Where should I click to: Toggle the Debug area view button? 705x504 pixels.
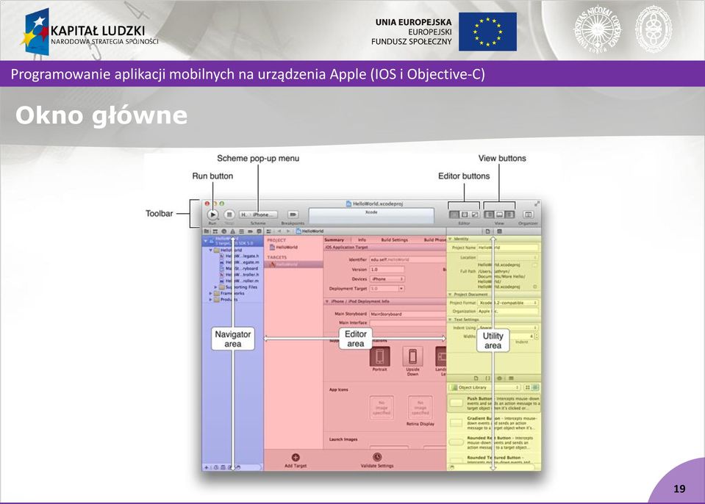499,215
